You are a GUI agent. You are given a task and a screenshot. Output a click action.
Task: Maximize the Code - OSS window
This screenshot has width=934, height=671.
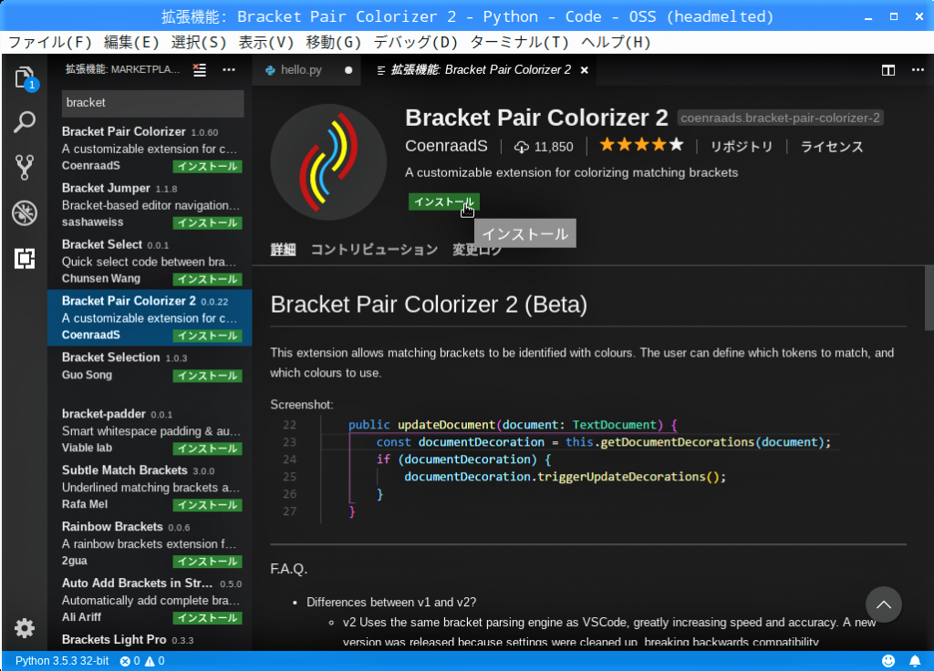894,17
